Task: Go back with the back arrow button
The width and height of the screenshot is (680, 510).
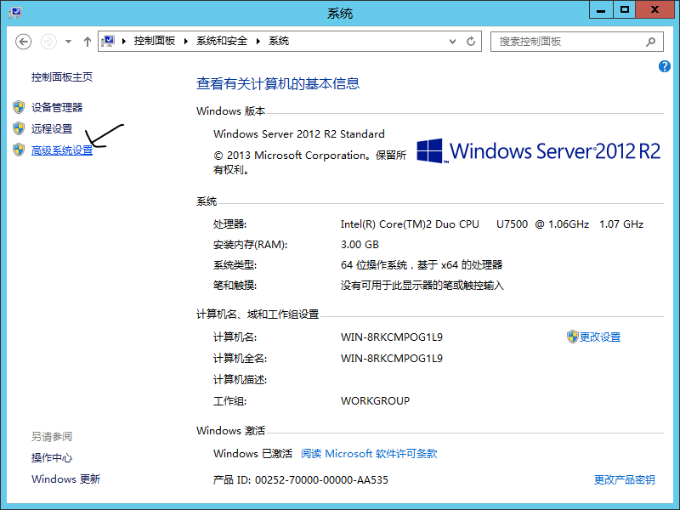Action: (24, 42)
